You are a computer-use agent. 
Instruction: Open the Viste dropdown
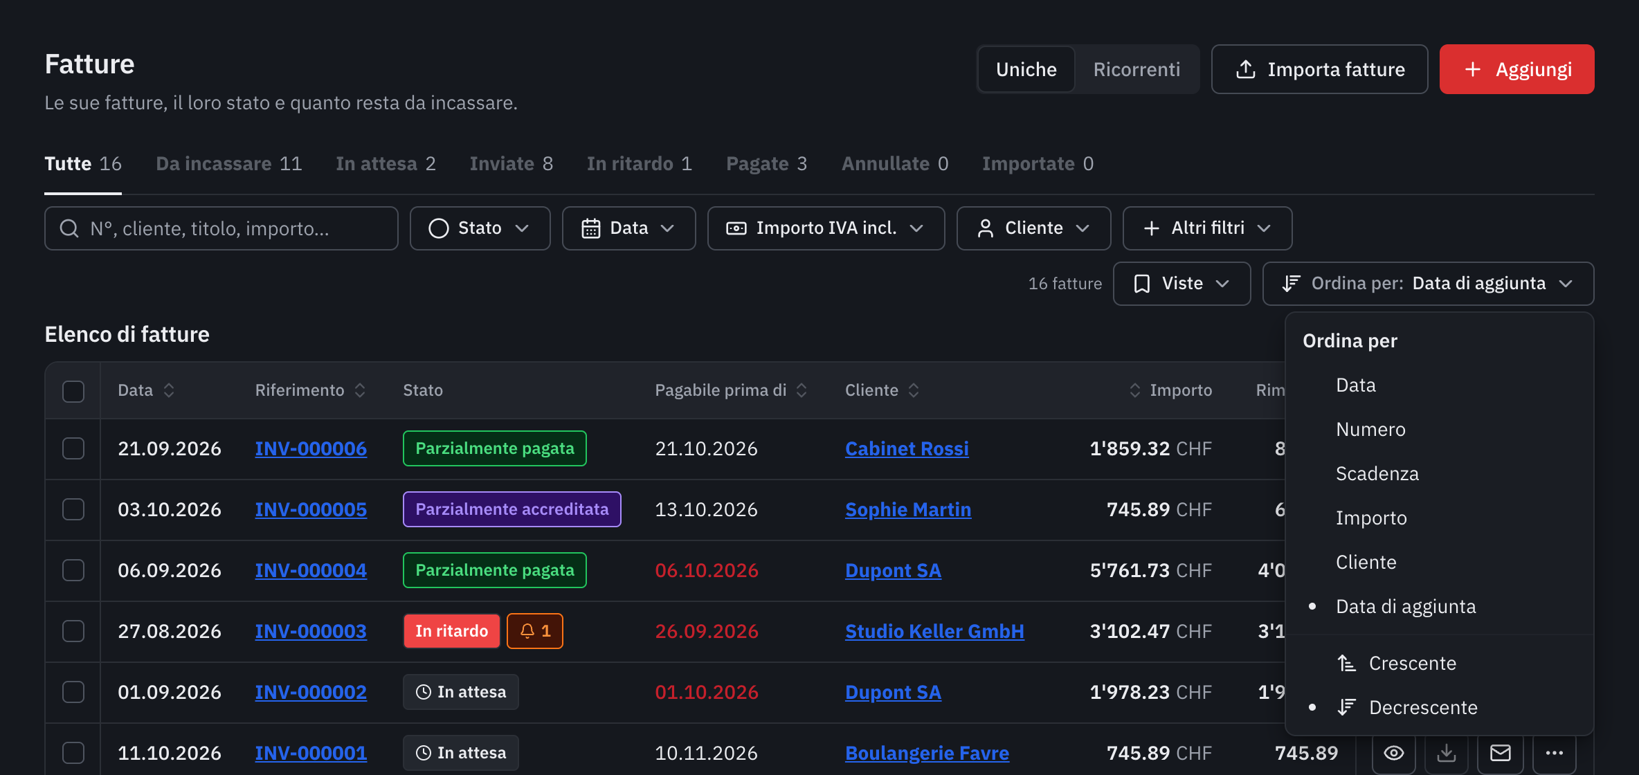pos(1181,284)
